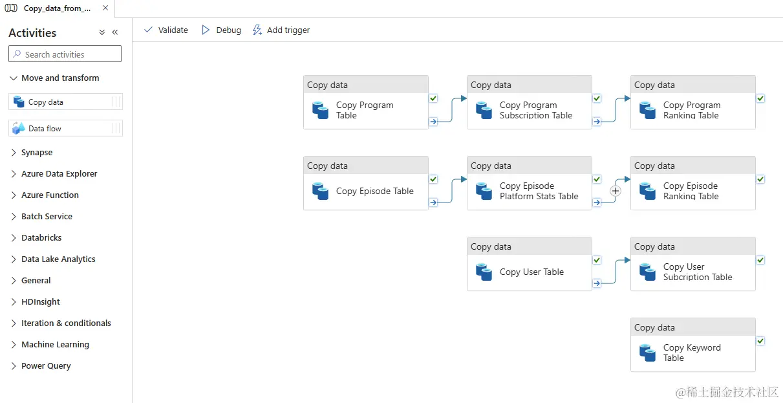Select the Copy Episode Ranking Table icon
Screen dimensions: 783x403
click(x=647, y=191)
